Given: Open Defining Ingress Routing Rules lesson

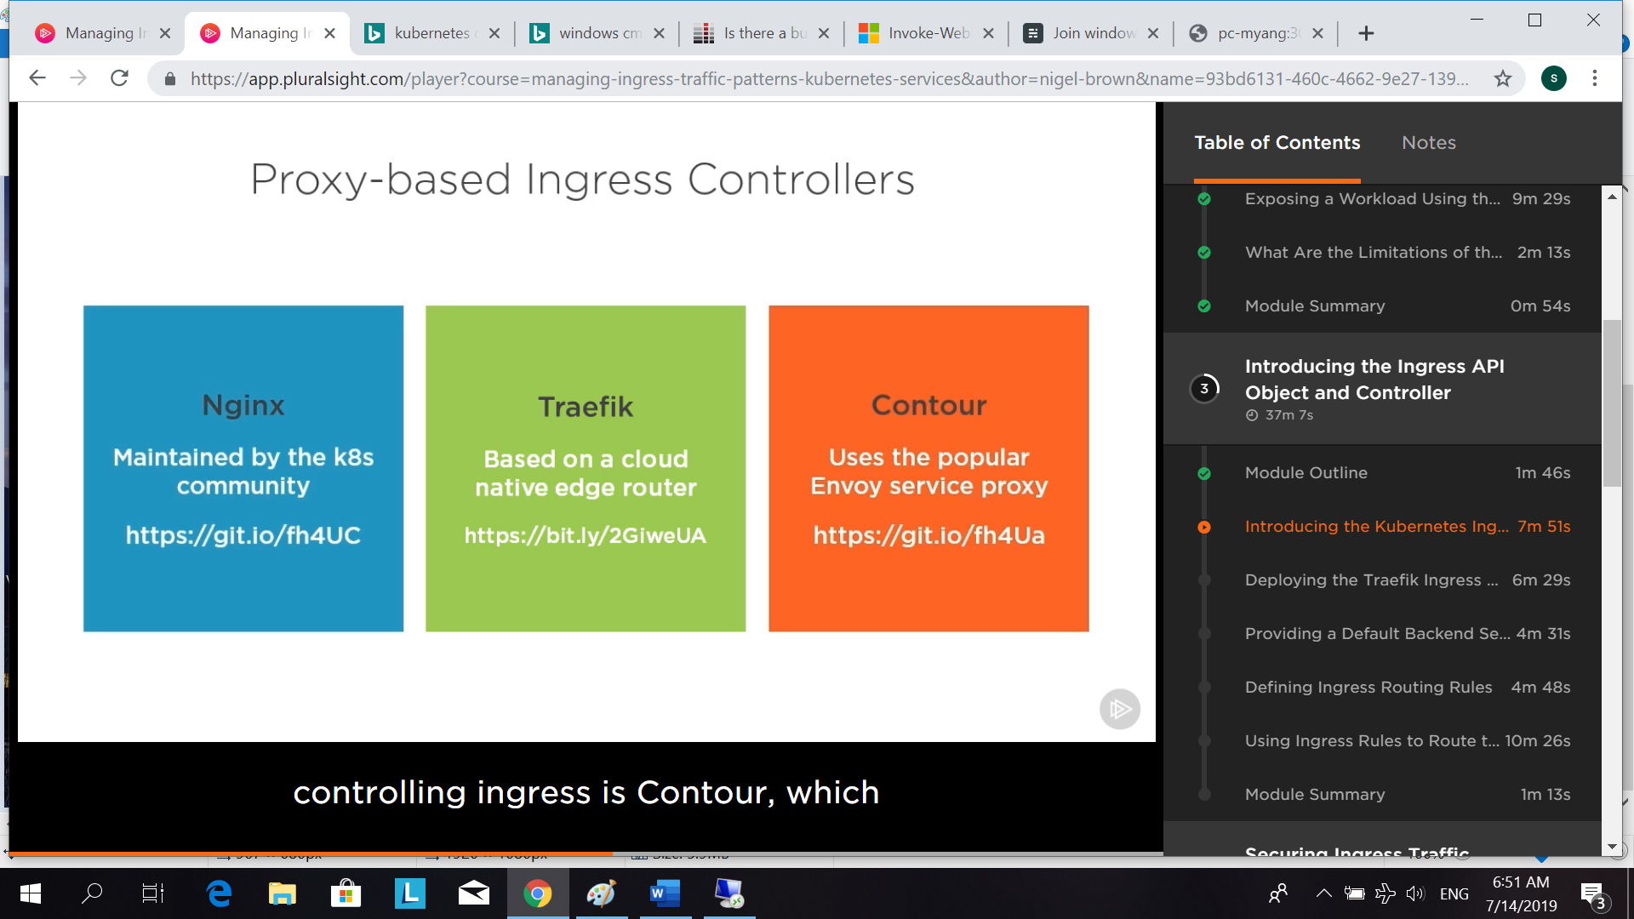Looking at the screenshot, I should [1368, 688].
